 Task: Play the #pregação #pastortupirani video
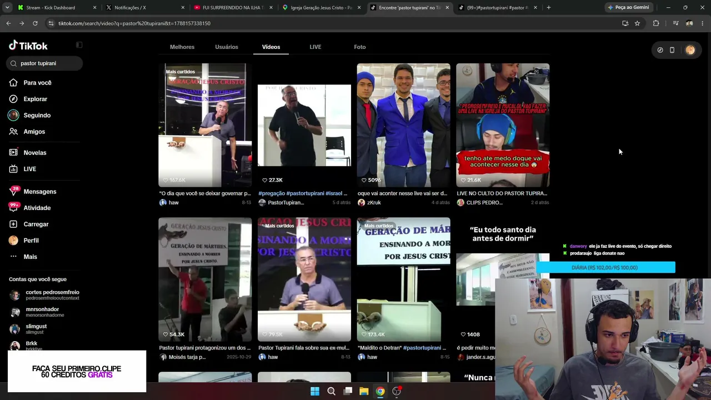coord(304,125)
